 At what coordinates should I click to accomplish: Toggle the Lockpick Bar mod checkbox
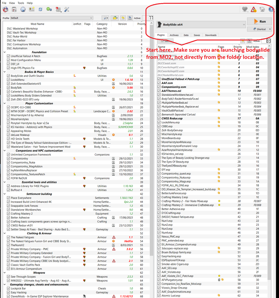point(8,288)
